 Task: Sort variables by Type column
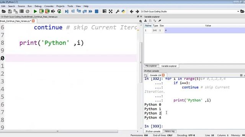click(x=155, y=25)
